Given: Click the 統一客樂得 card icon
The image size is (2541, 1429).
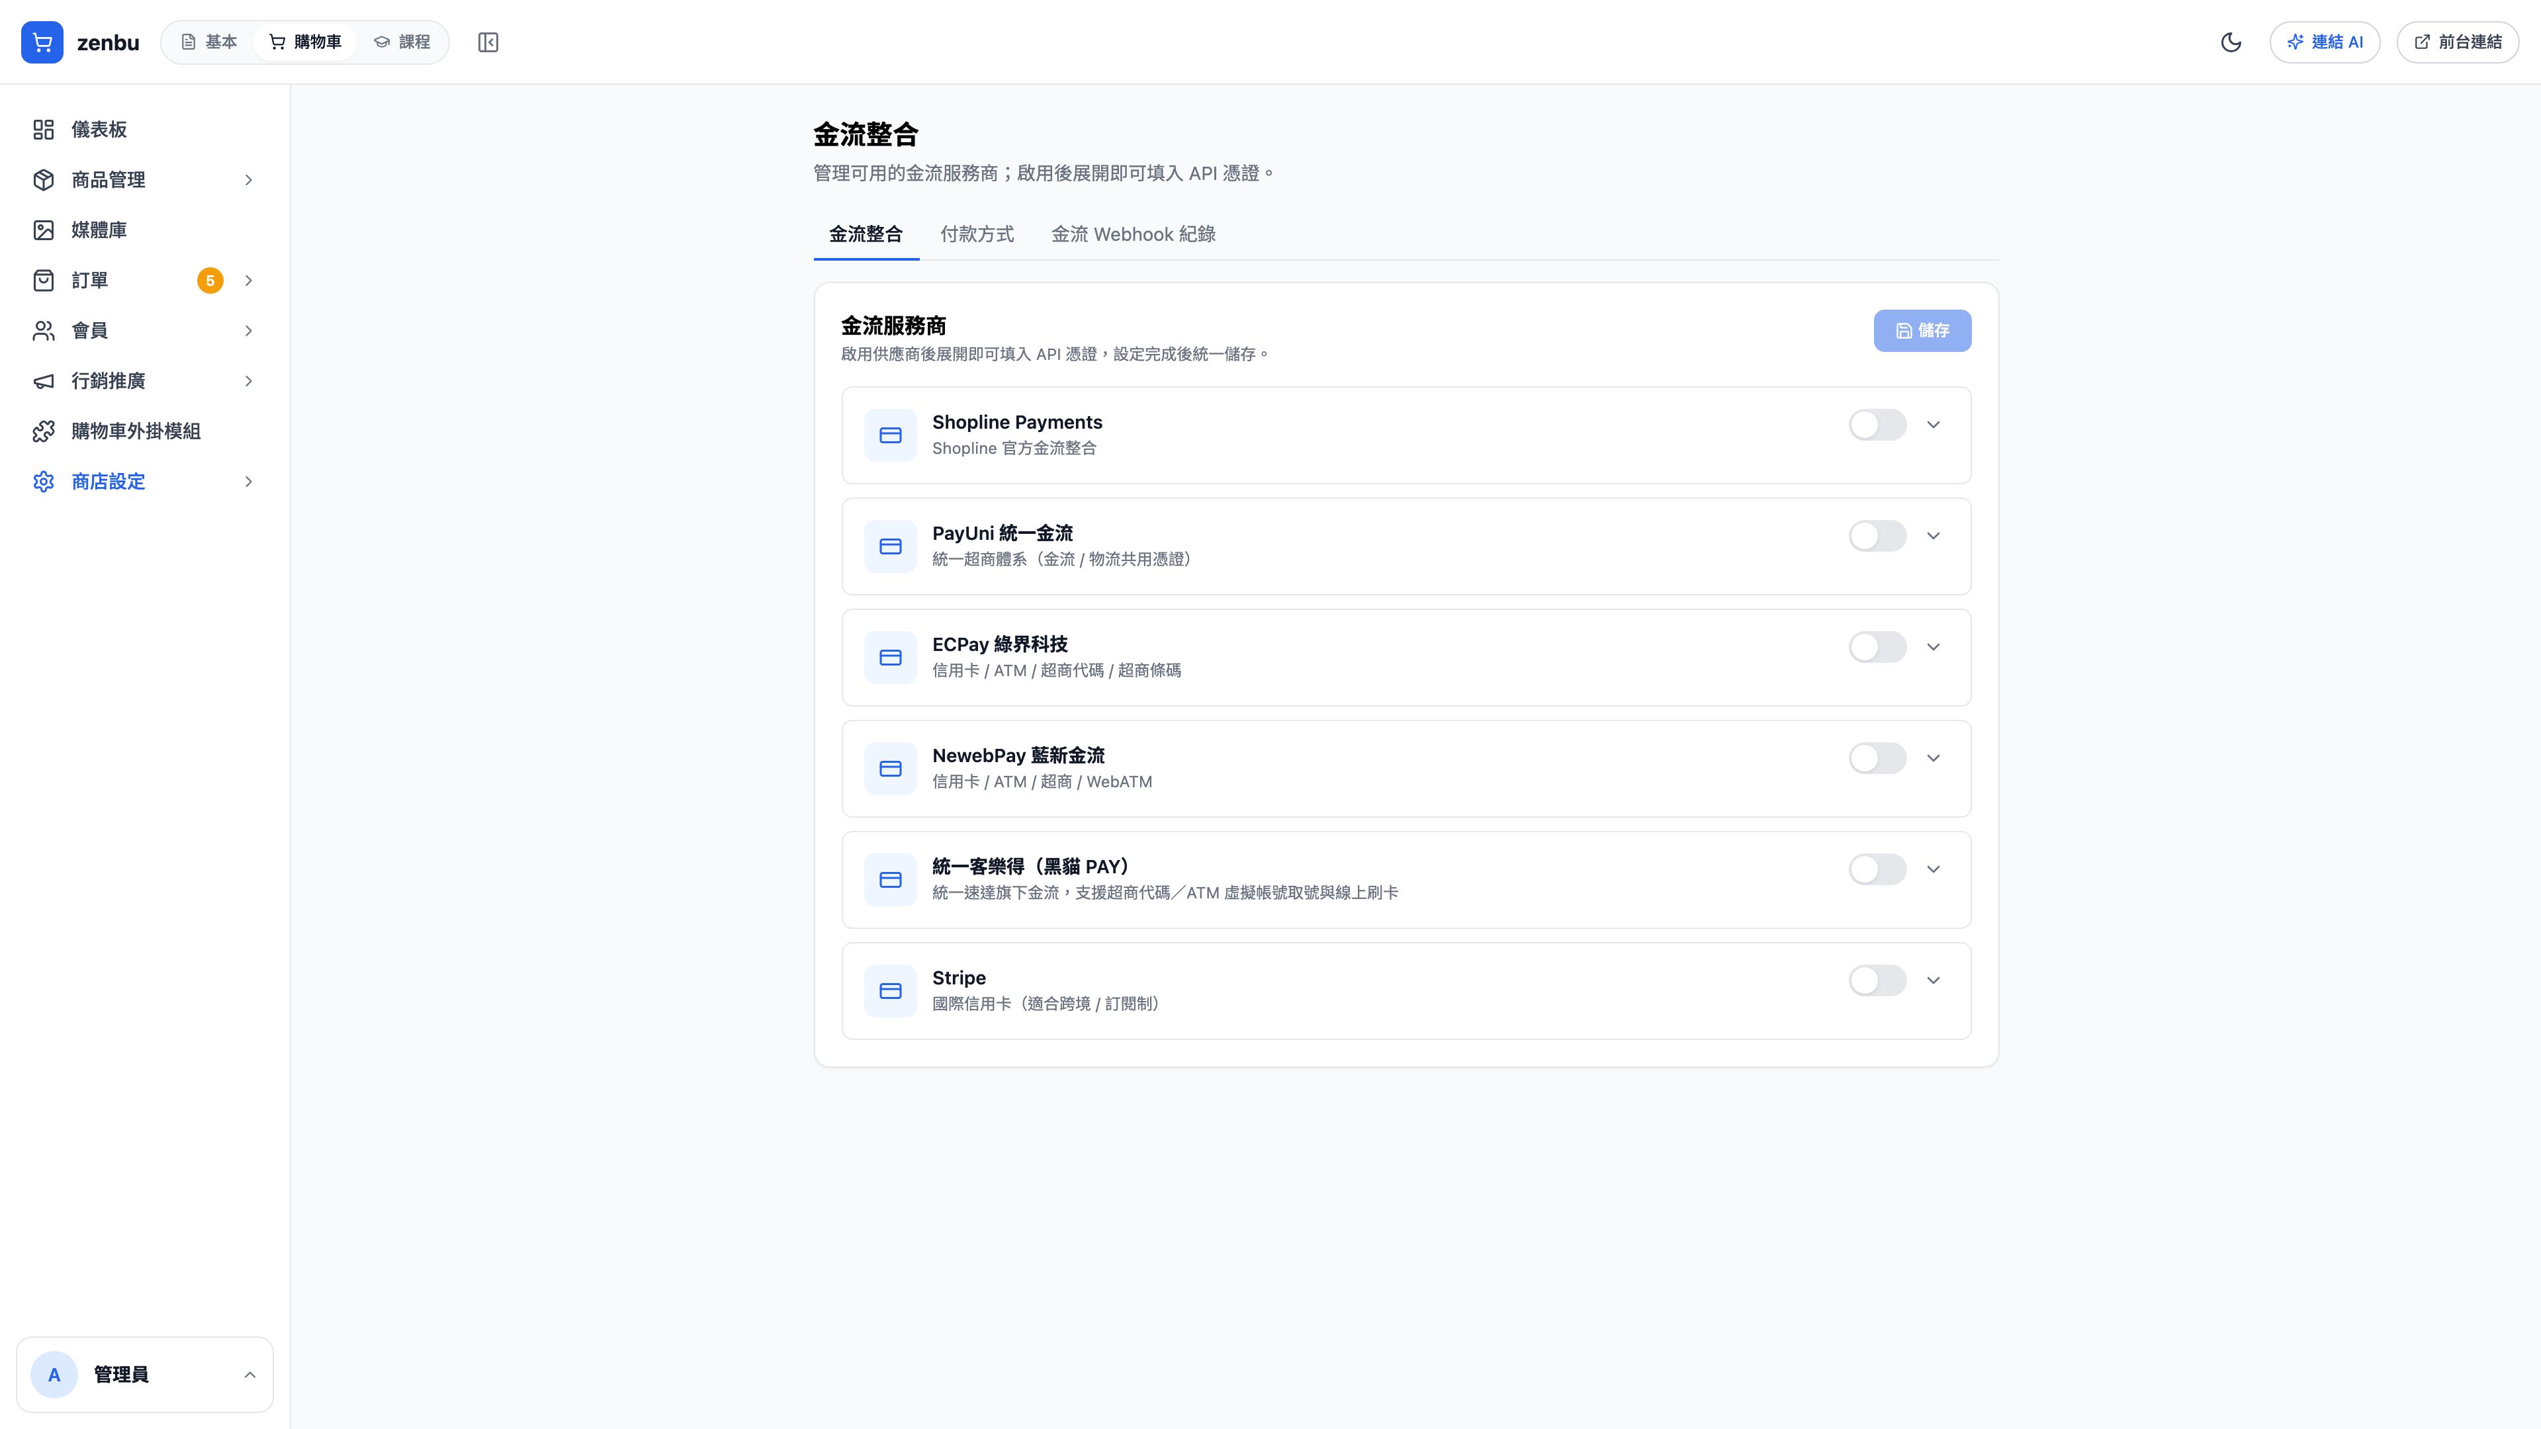Looking at the screenshot, I should (x=891, y=880).
